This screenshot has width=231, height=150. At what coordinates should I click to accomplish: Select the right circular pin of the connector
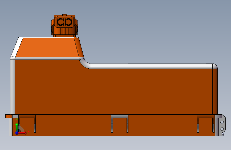(x=68, y=22)
